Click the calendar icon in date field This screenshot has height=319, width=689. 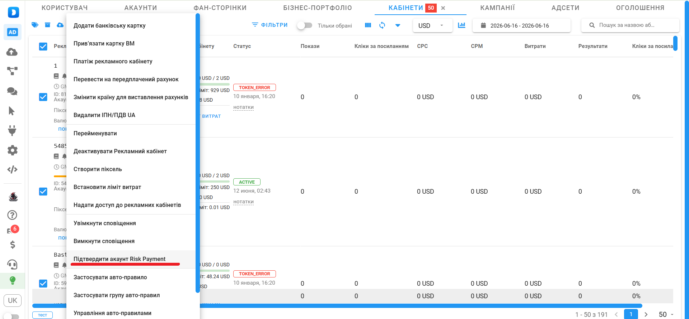click(x=483, y=25)
